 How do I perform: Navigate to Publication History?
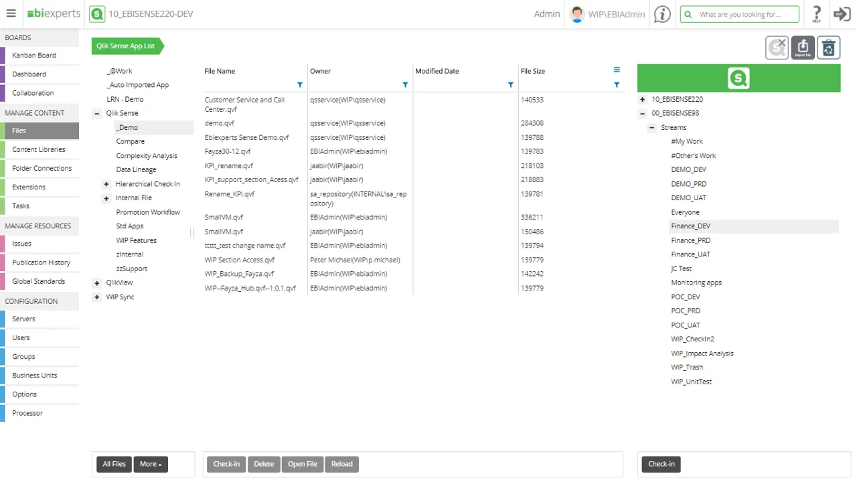(x=40, y=262)
